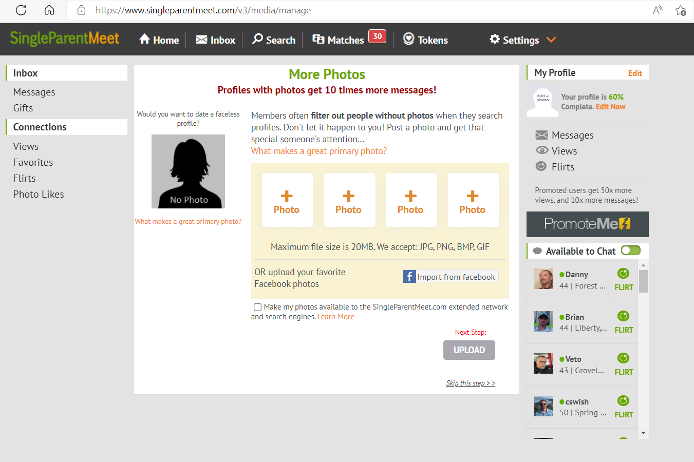Click the Facebook logo icon
The image size is (694, 462).
coord(409,277)
